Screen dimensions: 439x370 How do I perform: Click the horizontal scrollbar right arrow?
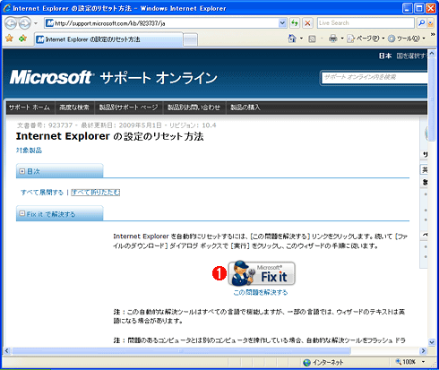click(x=423, y=351)
